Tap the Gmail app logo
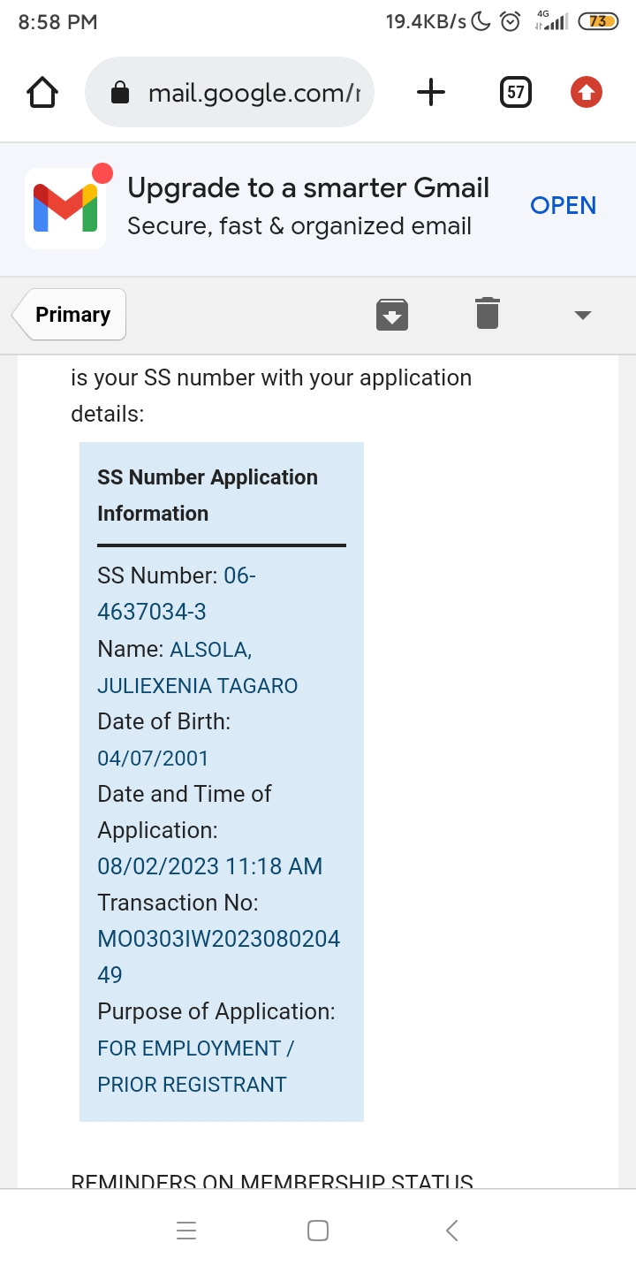The height and width of the screenshot is (1273, 636). click(x=65, y=208)
